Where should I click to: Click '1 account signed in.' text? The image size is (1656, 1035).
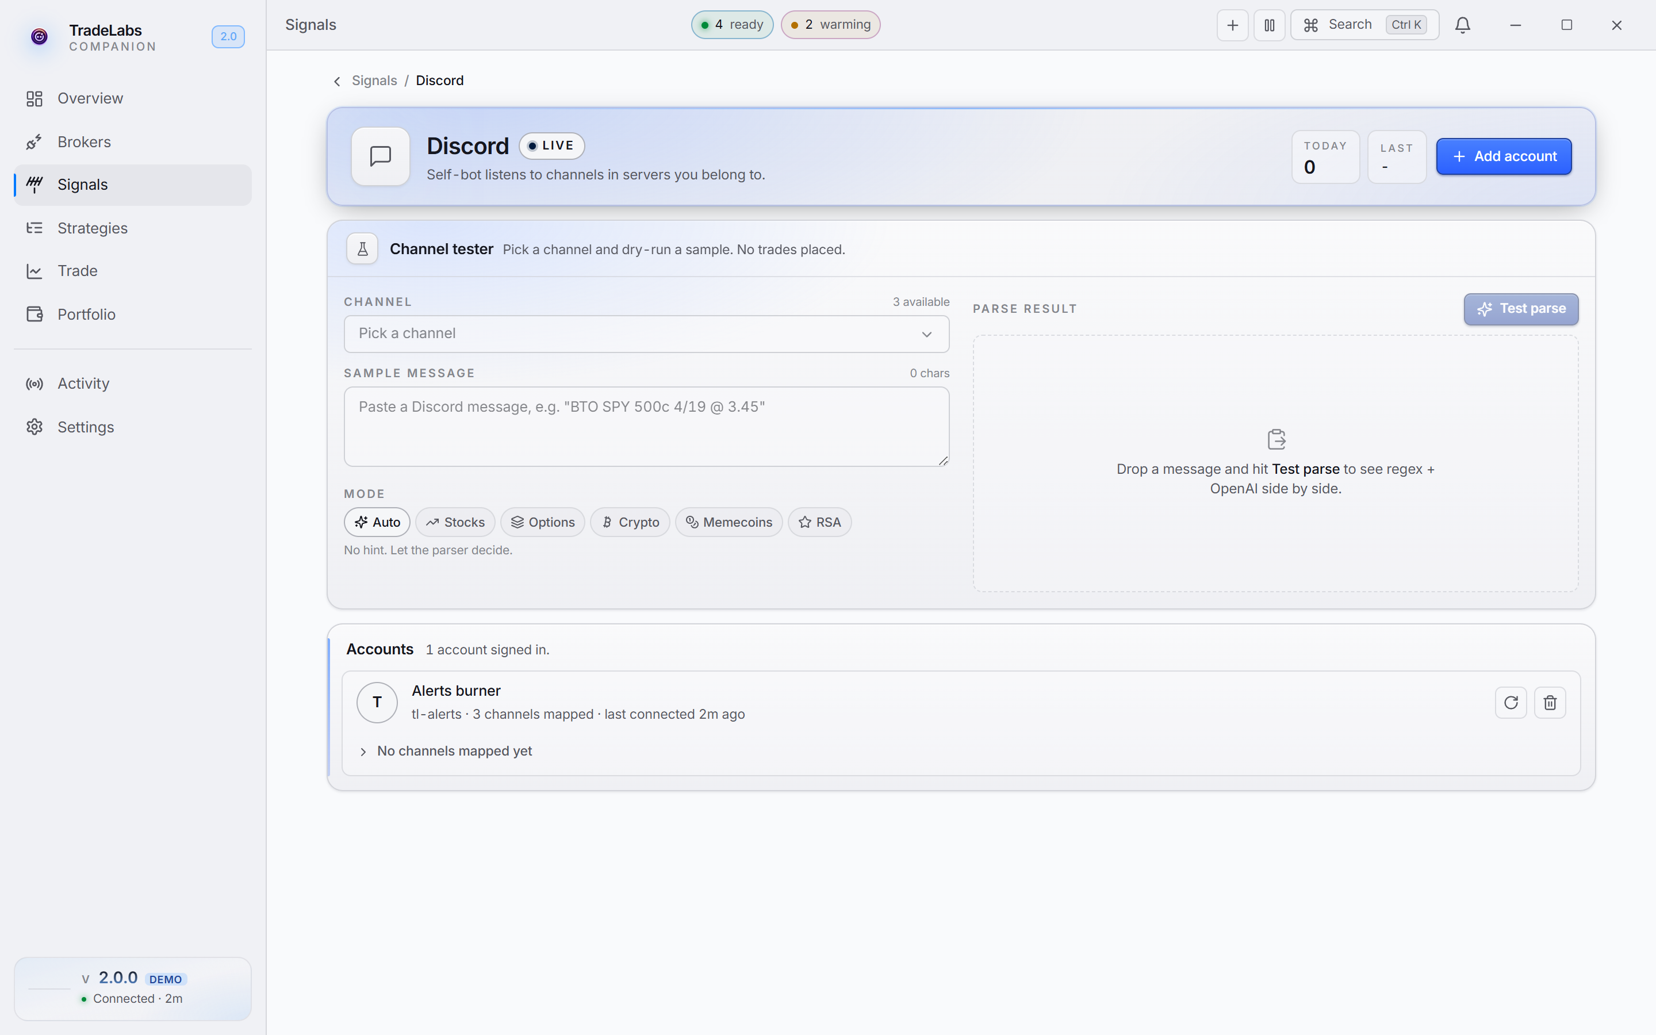487,650
